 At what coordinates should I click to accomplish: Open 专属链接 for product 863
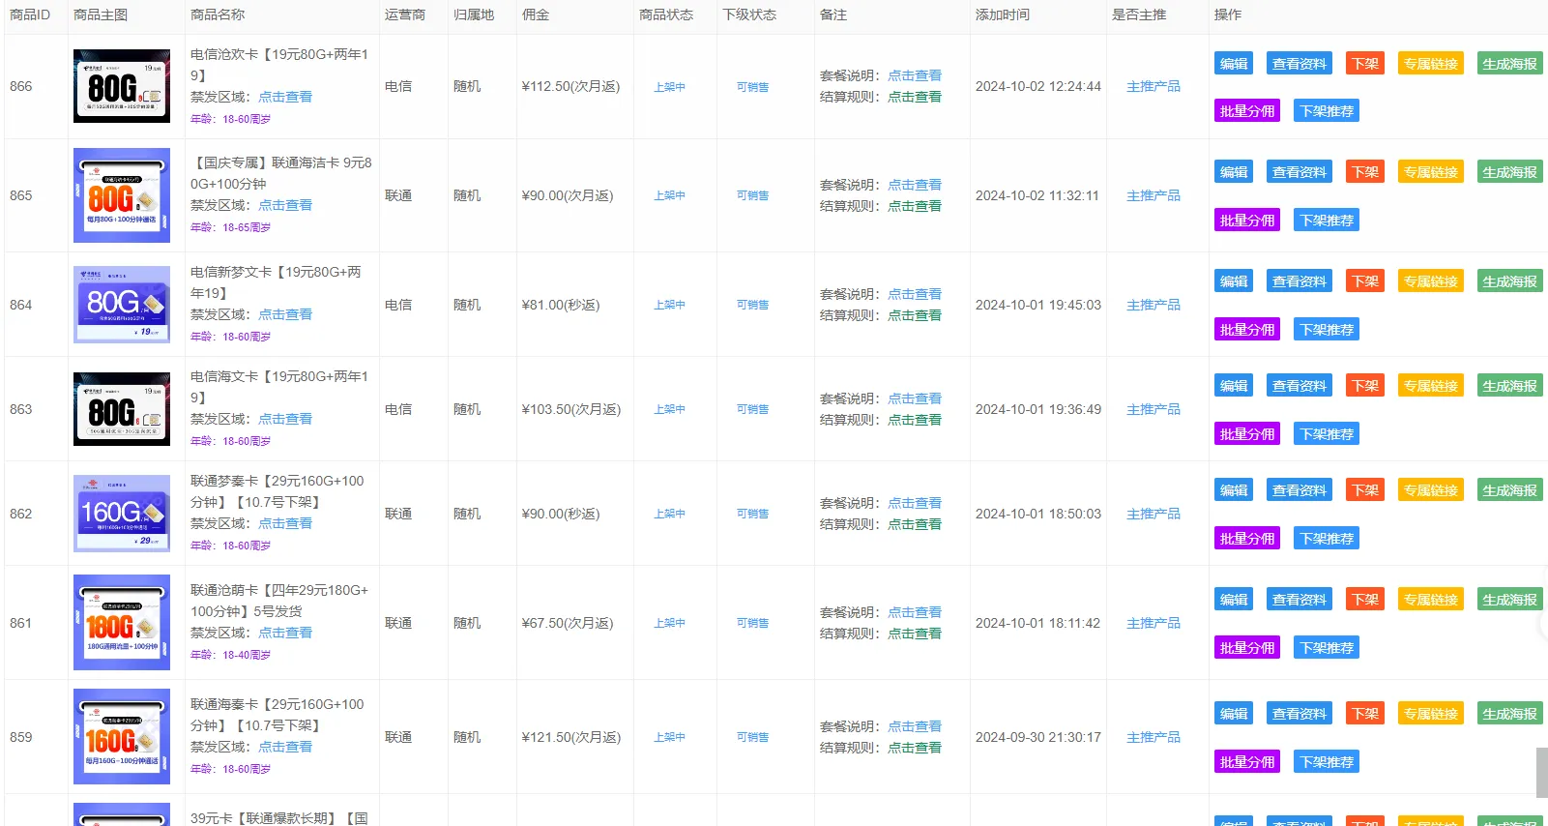tap(1431, 386)
